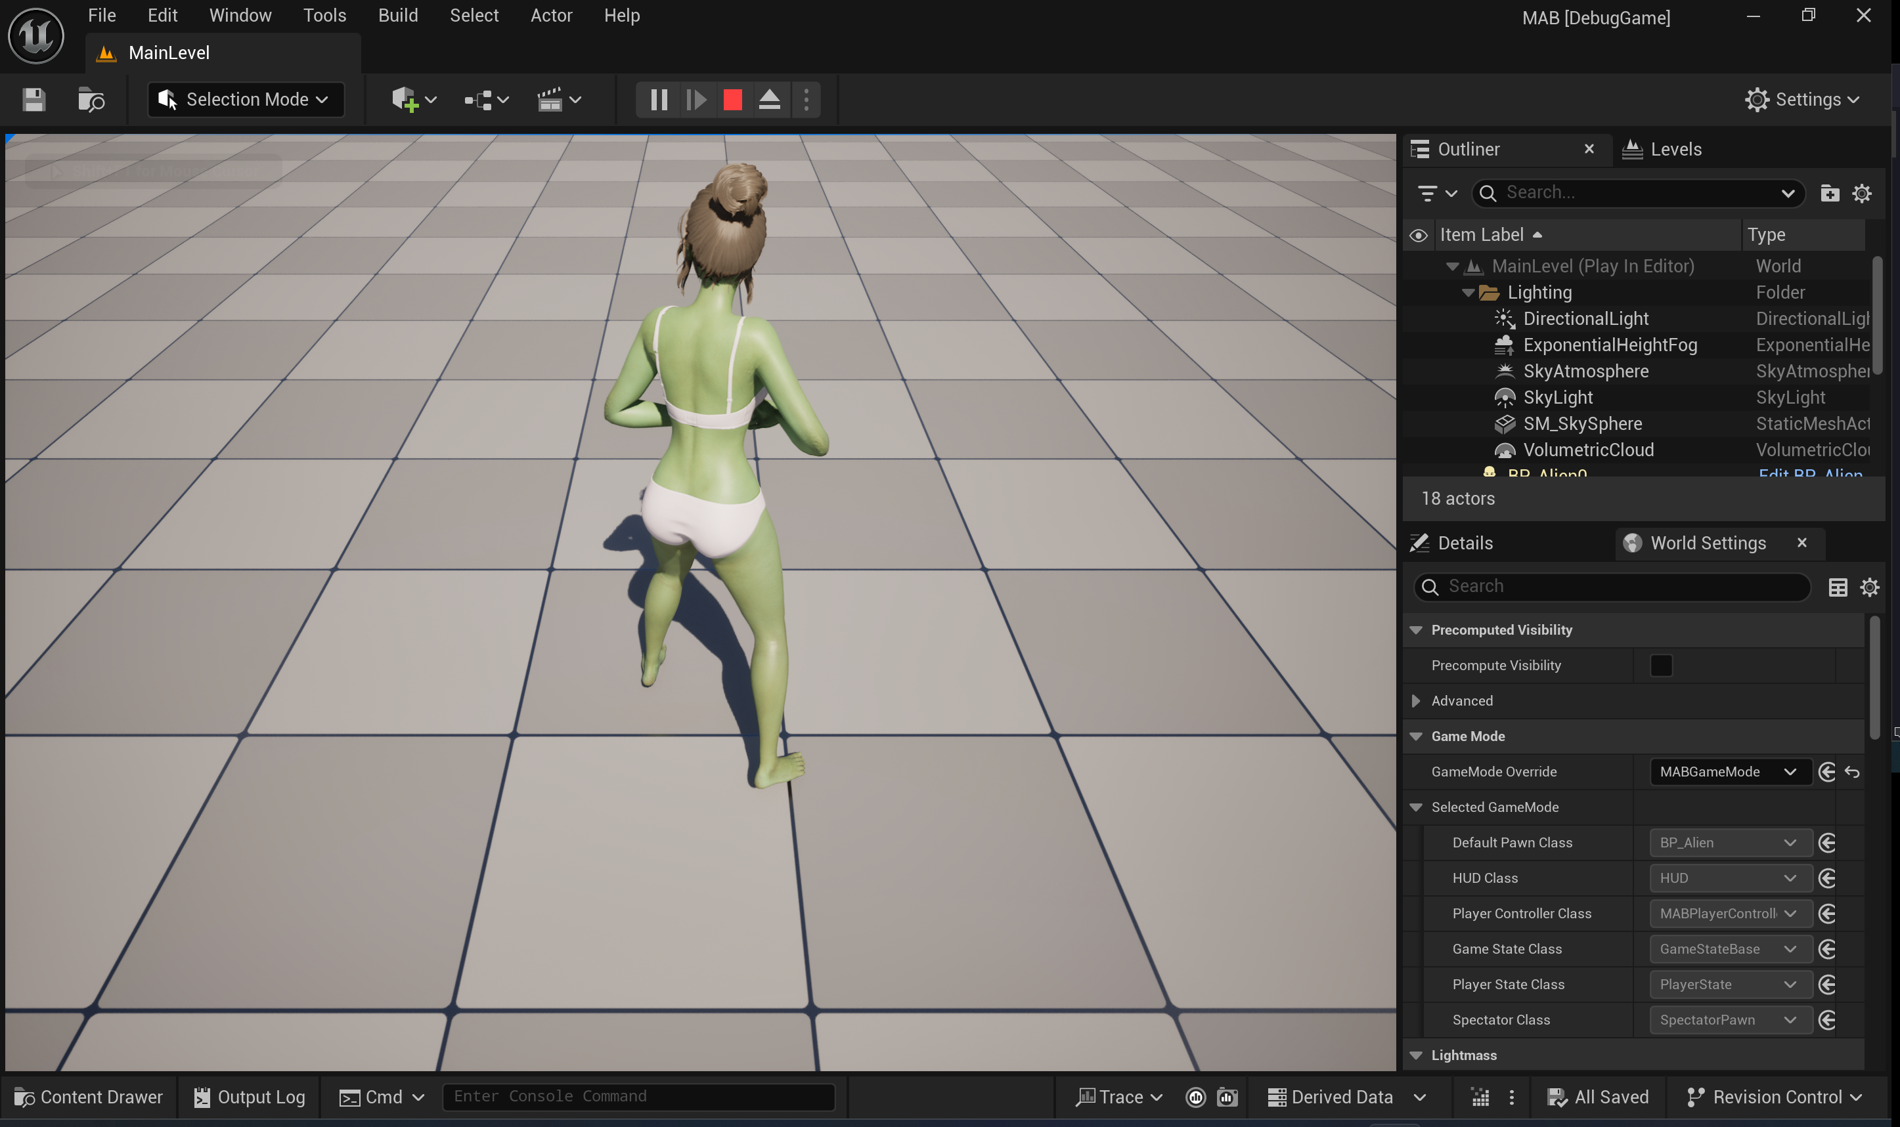Browse to Spectator Class asset
1900x1127 pixels.
(1827, 1020)
